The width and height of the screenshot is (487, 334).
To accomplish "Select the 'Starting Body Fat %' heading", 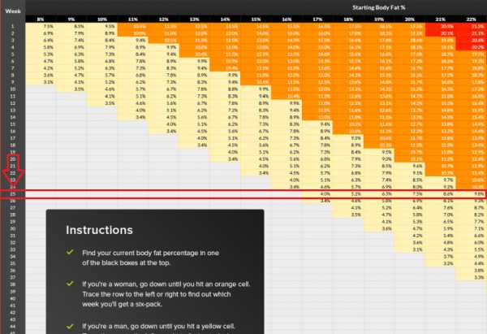I will [x=378, y=7].
